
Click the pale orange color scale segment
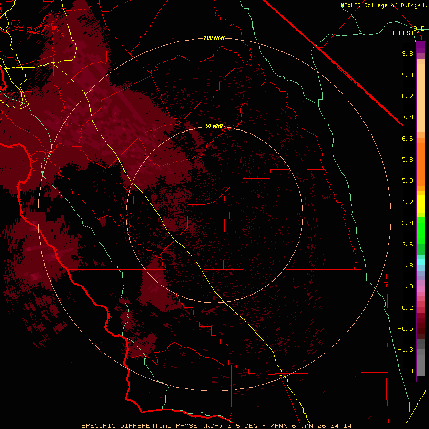[421, 98]
